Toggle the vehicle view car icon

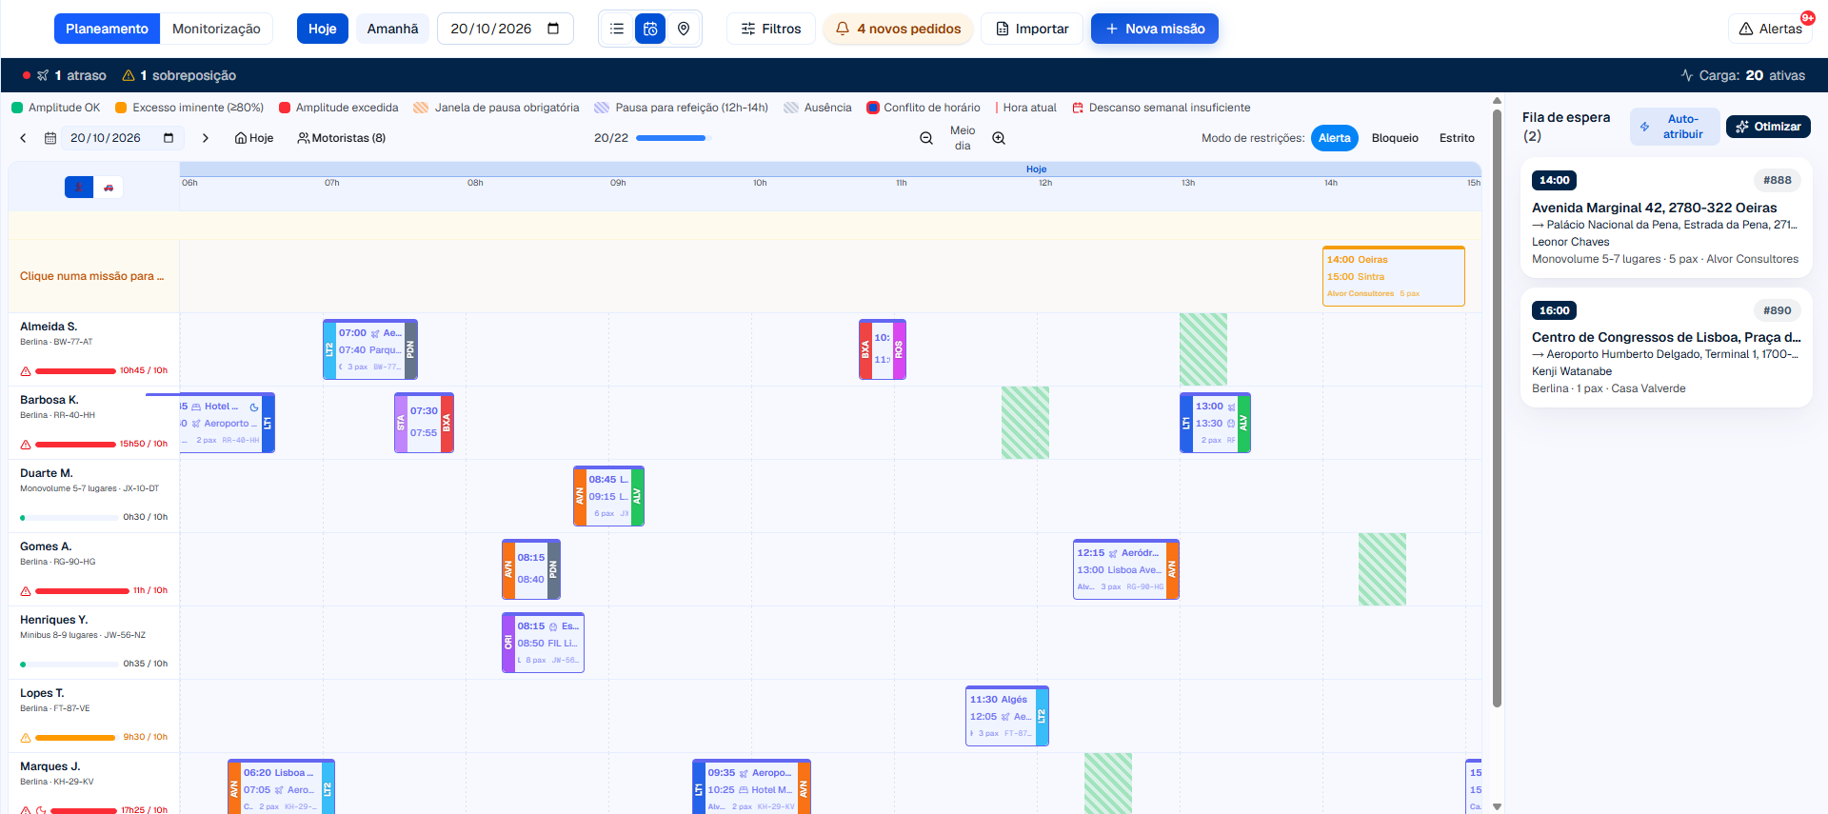click(109, 188)
